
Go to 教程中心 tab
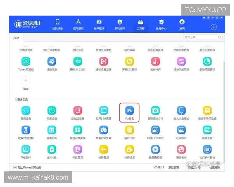click(x=161, y=24)
